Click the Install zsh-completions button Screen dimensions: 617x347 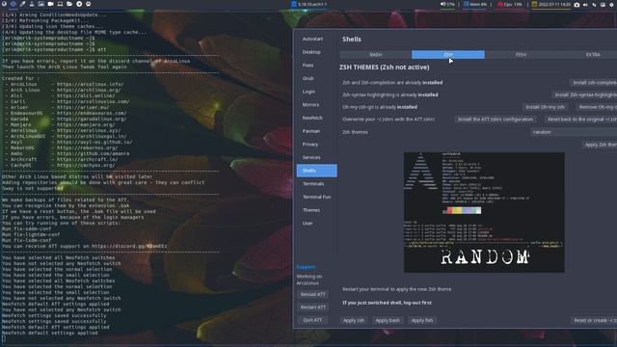coord(594,83)
